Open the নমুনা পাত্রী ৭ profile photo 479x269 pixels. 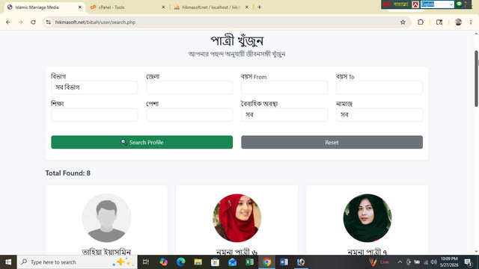367,218
